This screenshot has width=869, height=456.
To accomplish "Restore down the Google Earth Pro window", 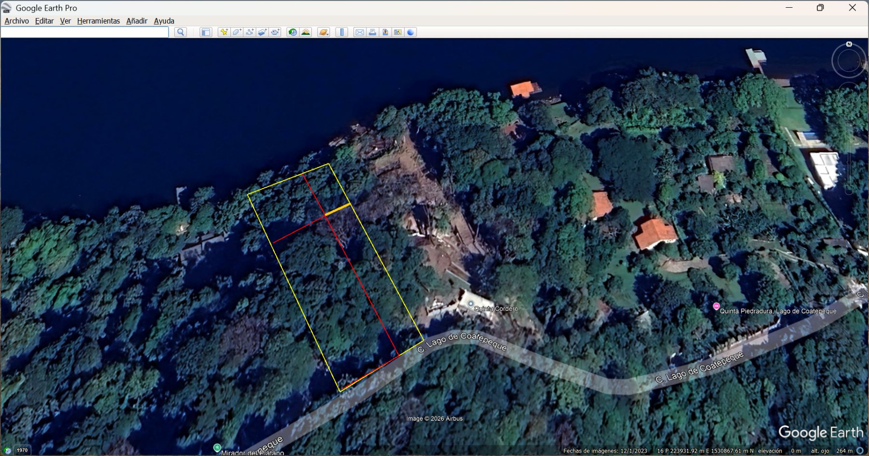I will pos(820,8).
